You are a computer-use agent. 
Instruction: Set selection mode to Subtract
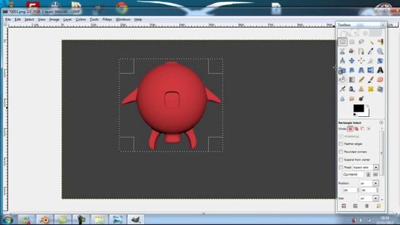(362, 129)
